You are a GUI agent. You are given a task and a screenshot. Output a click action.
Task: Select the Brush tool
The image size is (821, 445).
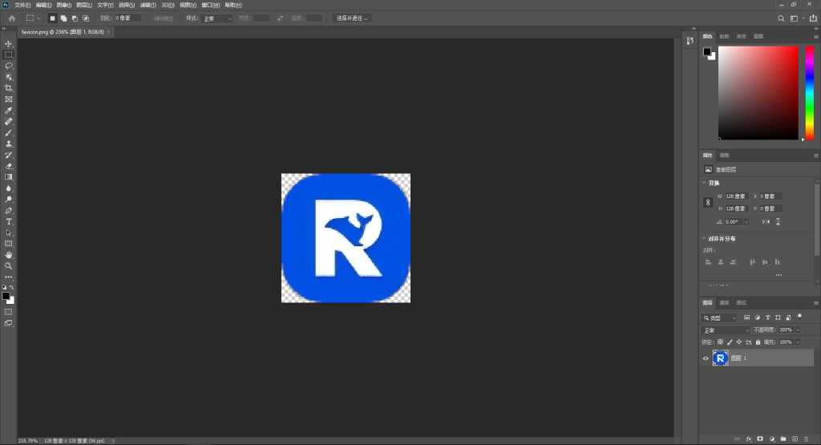[8, 132]
